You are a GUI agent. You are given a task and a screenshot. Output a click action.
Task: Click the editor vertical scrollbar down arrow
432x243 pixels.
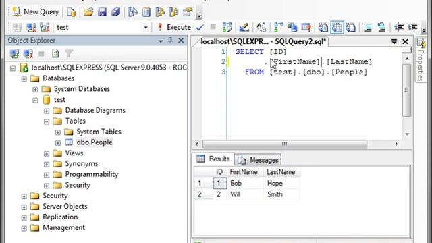pyautogui.click(x=407, y=134)
